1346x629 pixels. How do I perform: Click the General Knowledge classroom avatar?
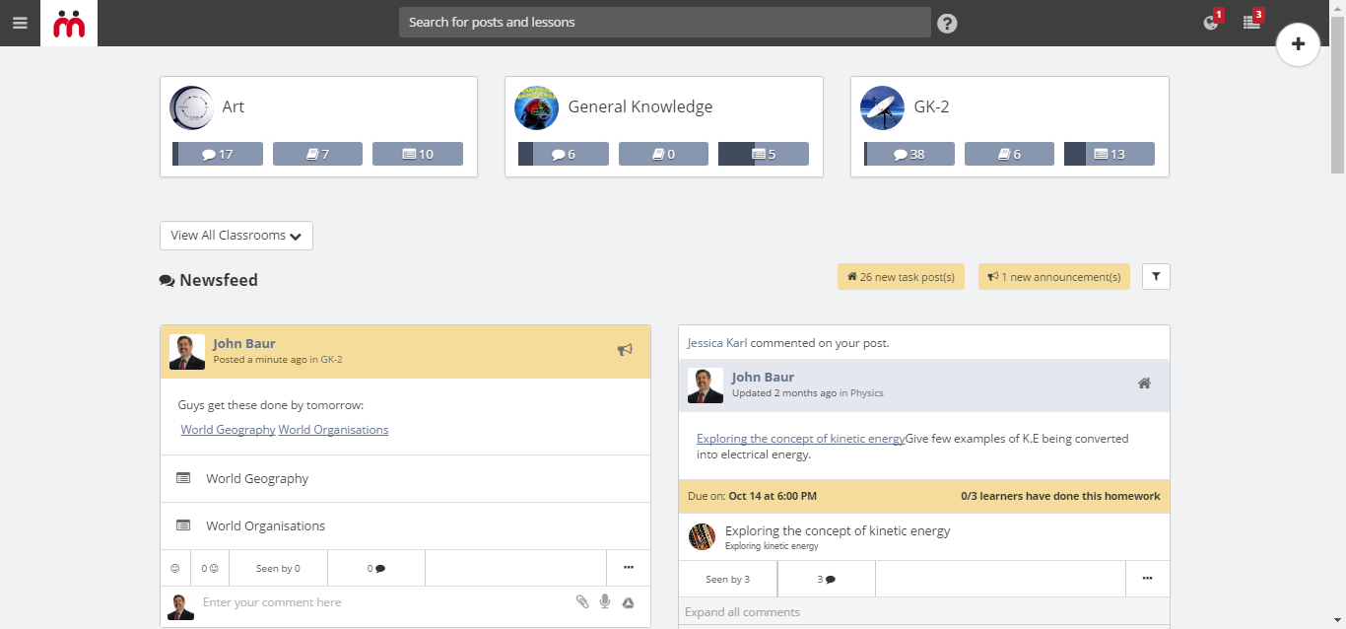537,107
